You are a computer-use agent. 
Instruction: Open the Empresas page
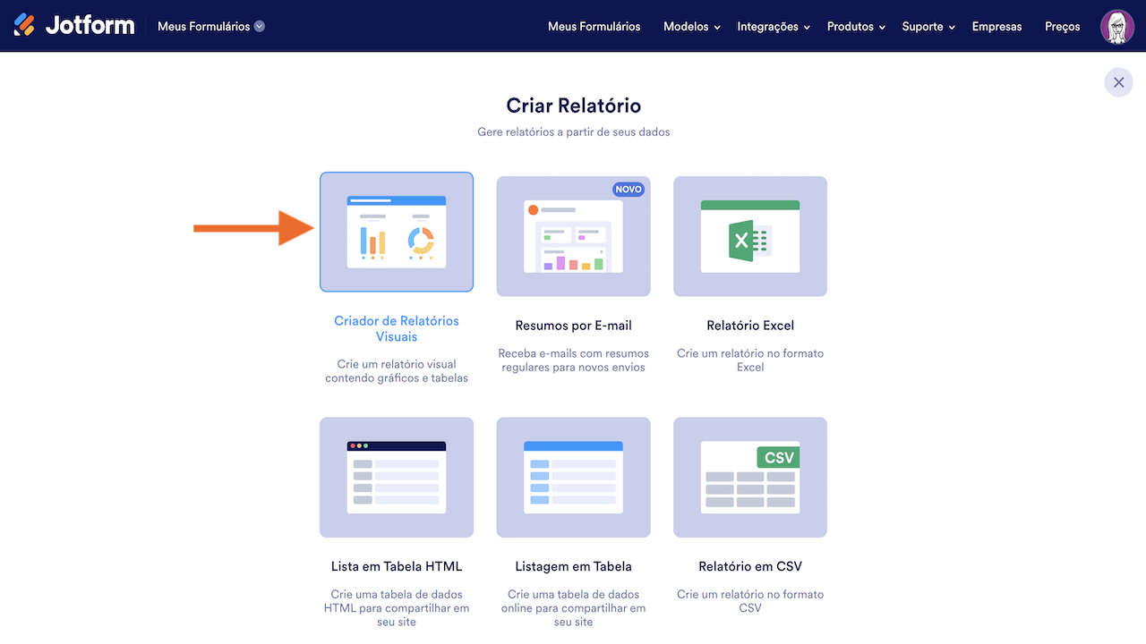[996, 27]
